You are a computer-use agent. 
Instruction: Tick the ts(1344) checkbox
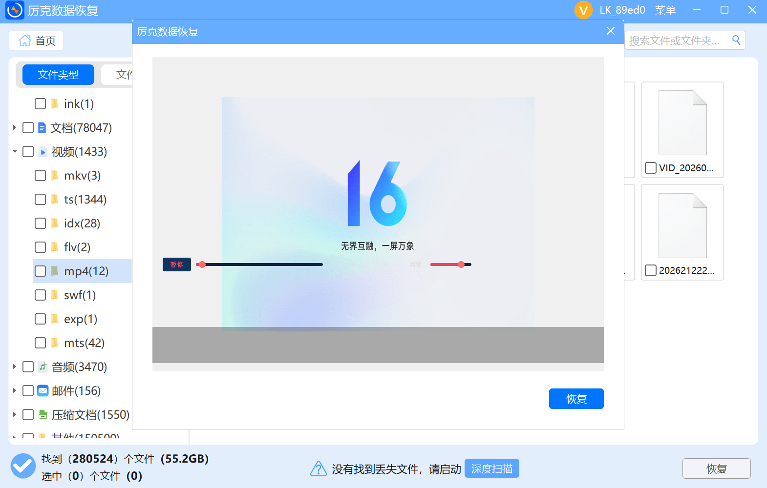[41, 200]
